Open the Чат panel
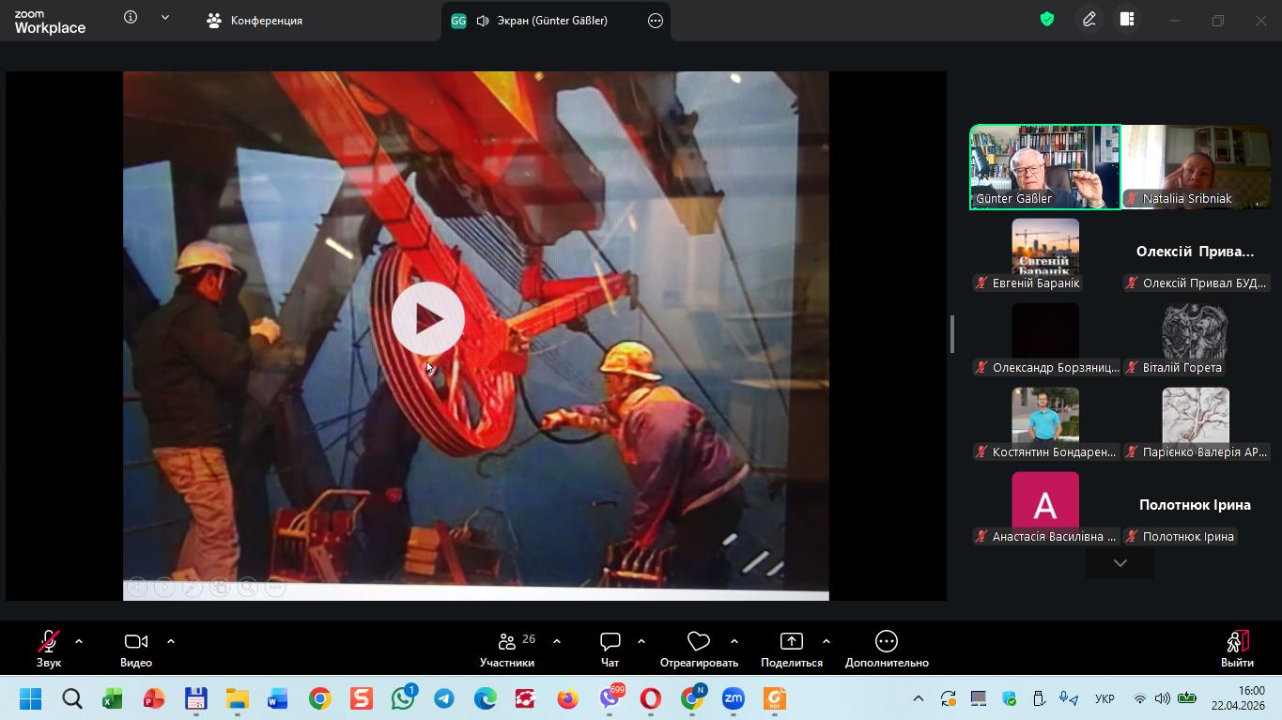The height and width of the screenshot is (720, 1282). point(610,649)
